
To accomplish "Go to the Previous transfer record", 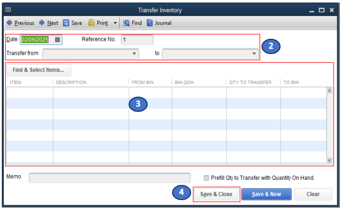I will click(20, 23).
